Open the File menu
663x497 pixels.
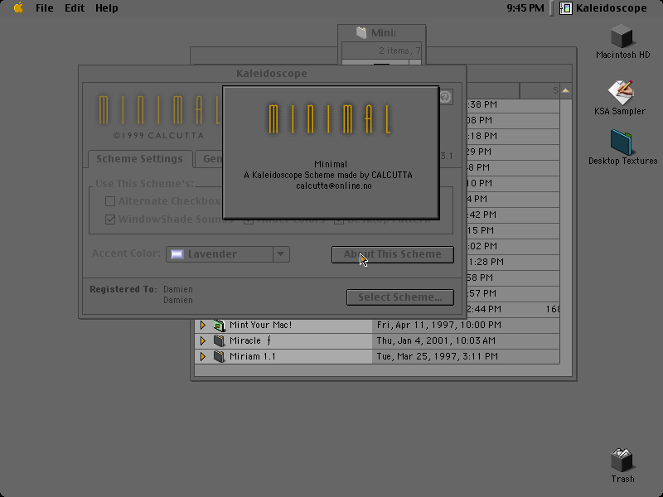click(45, 8)
